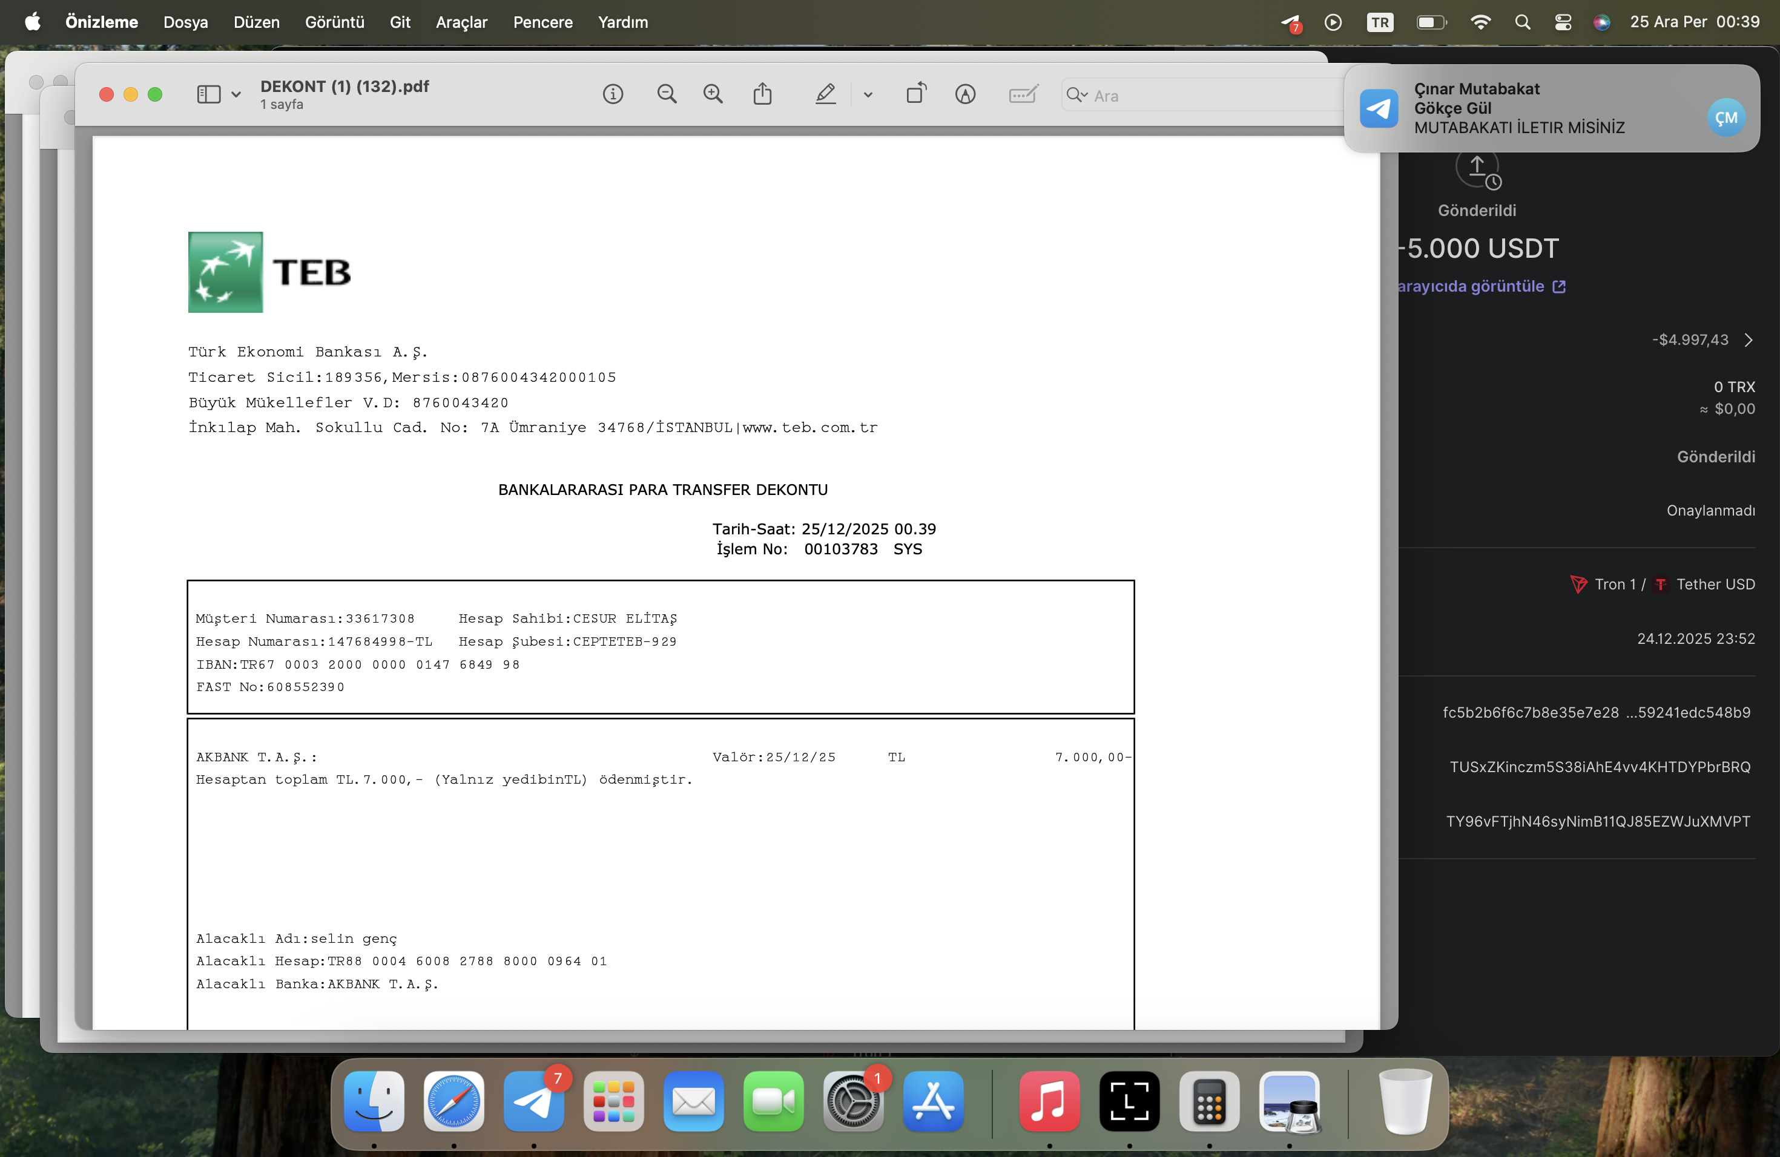Open Finder from the Dock
Image resolution: width=1780 pixels, height=1157 pixels.
pyautogui.click(x=374, y=1102)
